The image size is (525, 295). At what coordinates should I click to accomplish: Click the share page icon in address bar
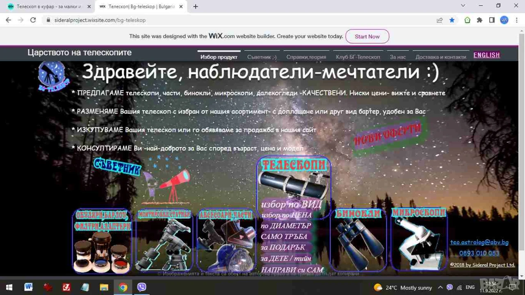pos(440,20)
